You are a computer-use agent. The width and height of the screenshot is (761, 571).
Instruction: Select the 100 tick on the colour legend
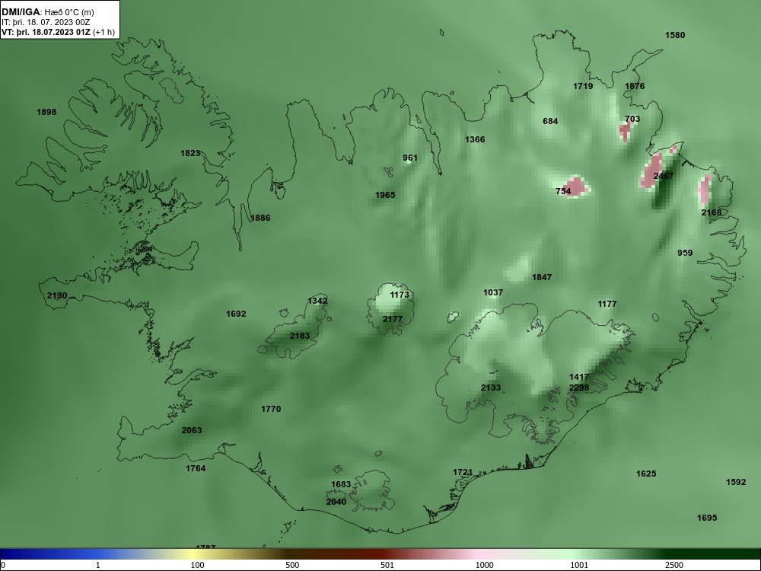point(197,565)
